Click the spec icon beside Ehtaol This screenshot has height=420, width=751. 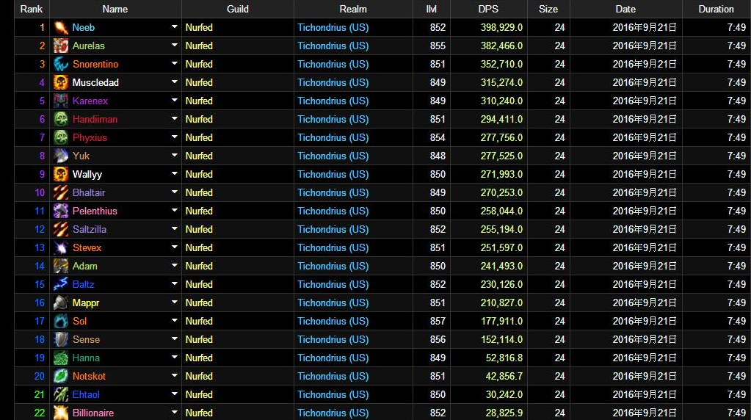click(61, 394)
